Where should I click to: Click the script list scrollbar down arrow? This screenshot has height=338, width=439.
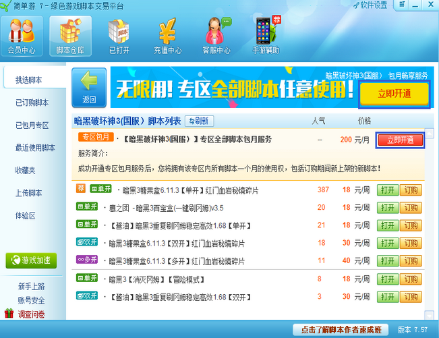[430, 314]
